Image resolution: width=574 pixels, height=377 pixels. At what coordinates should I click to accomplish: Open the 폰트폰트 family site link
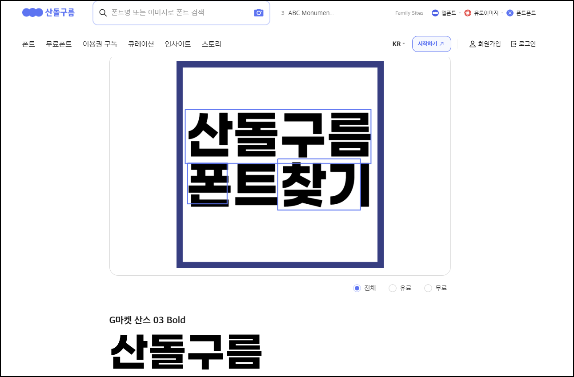[x=526, y=13]
